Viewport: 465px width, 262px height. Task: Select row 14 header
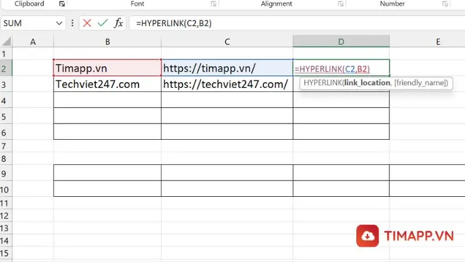pos(6,240)
